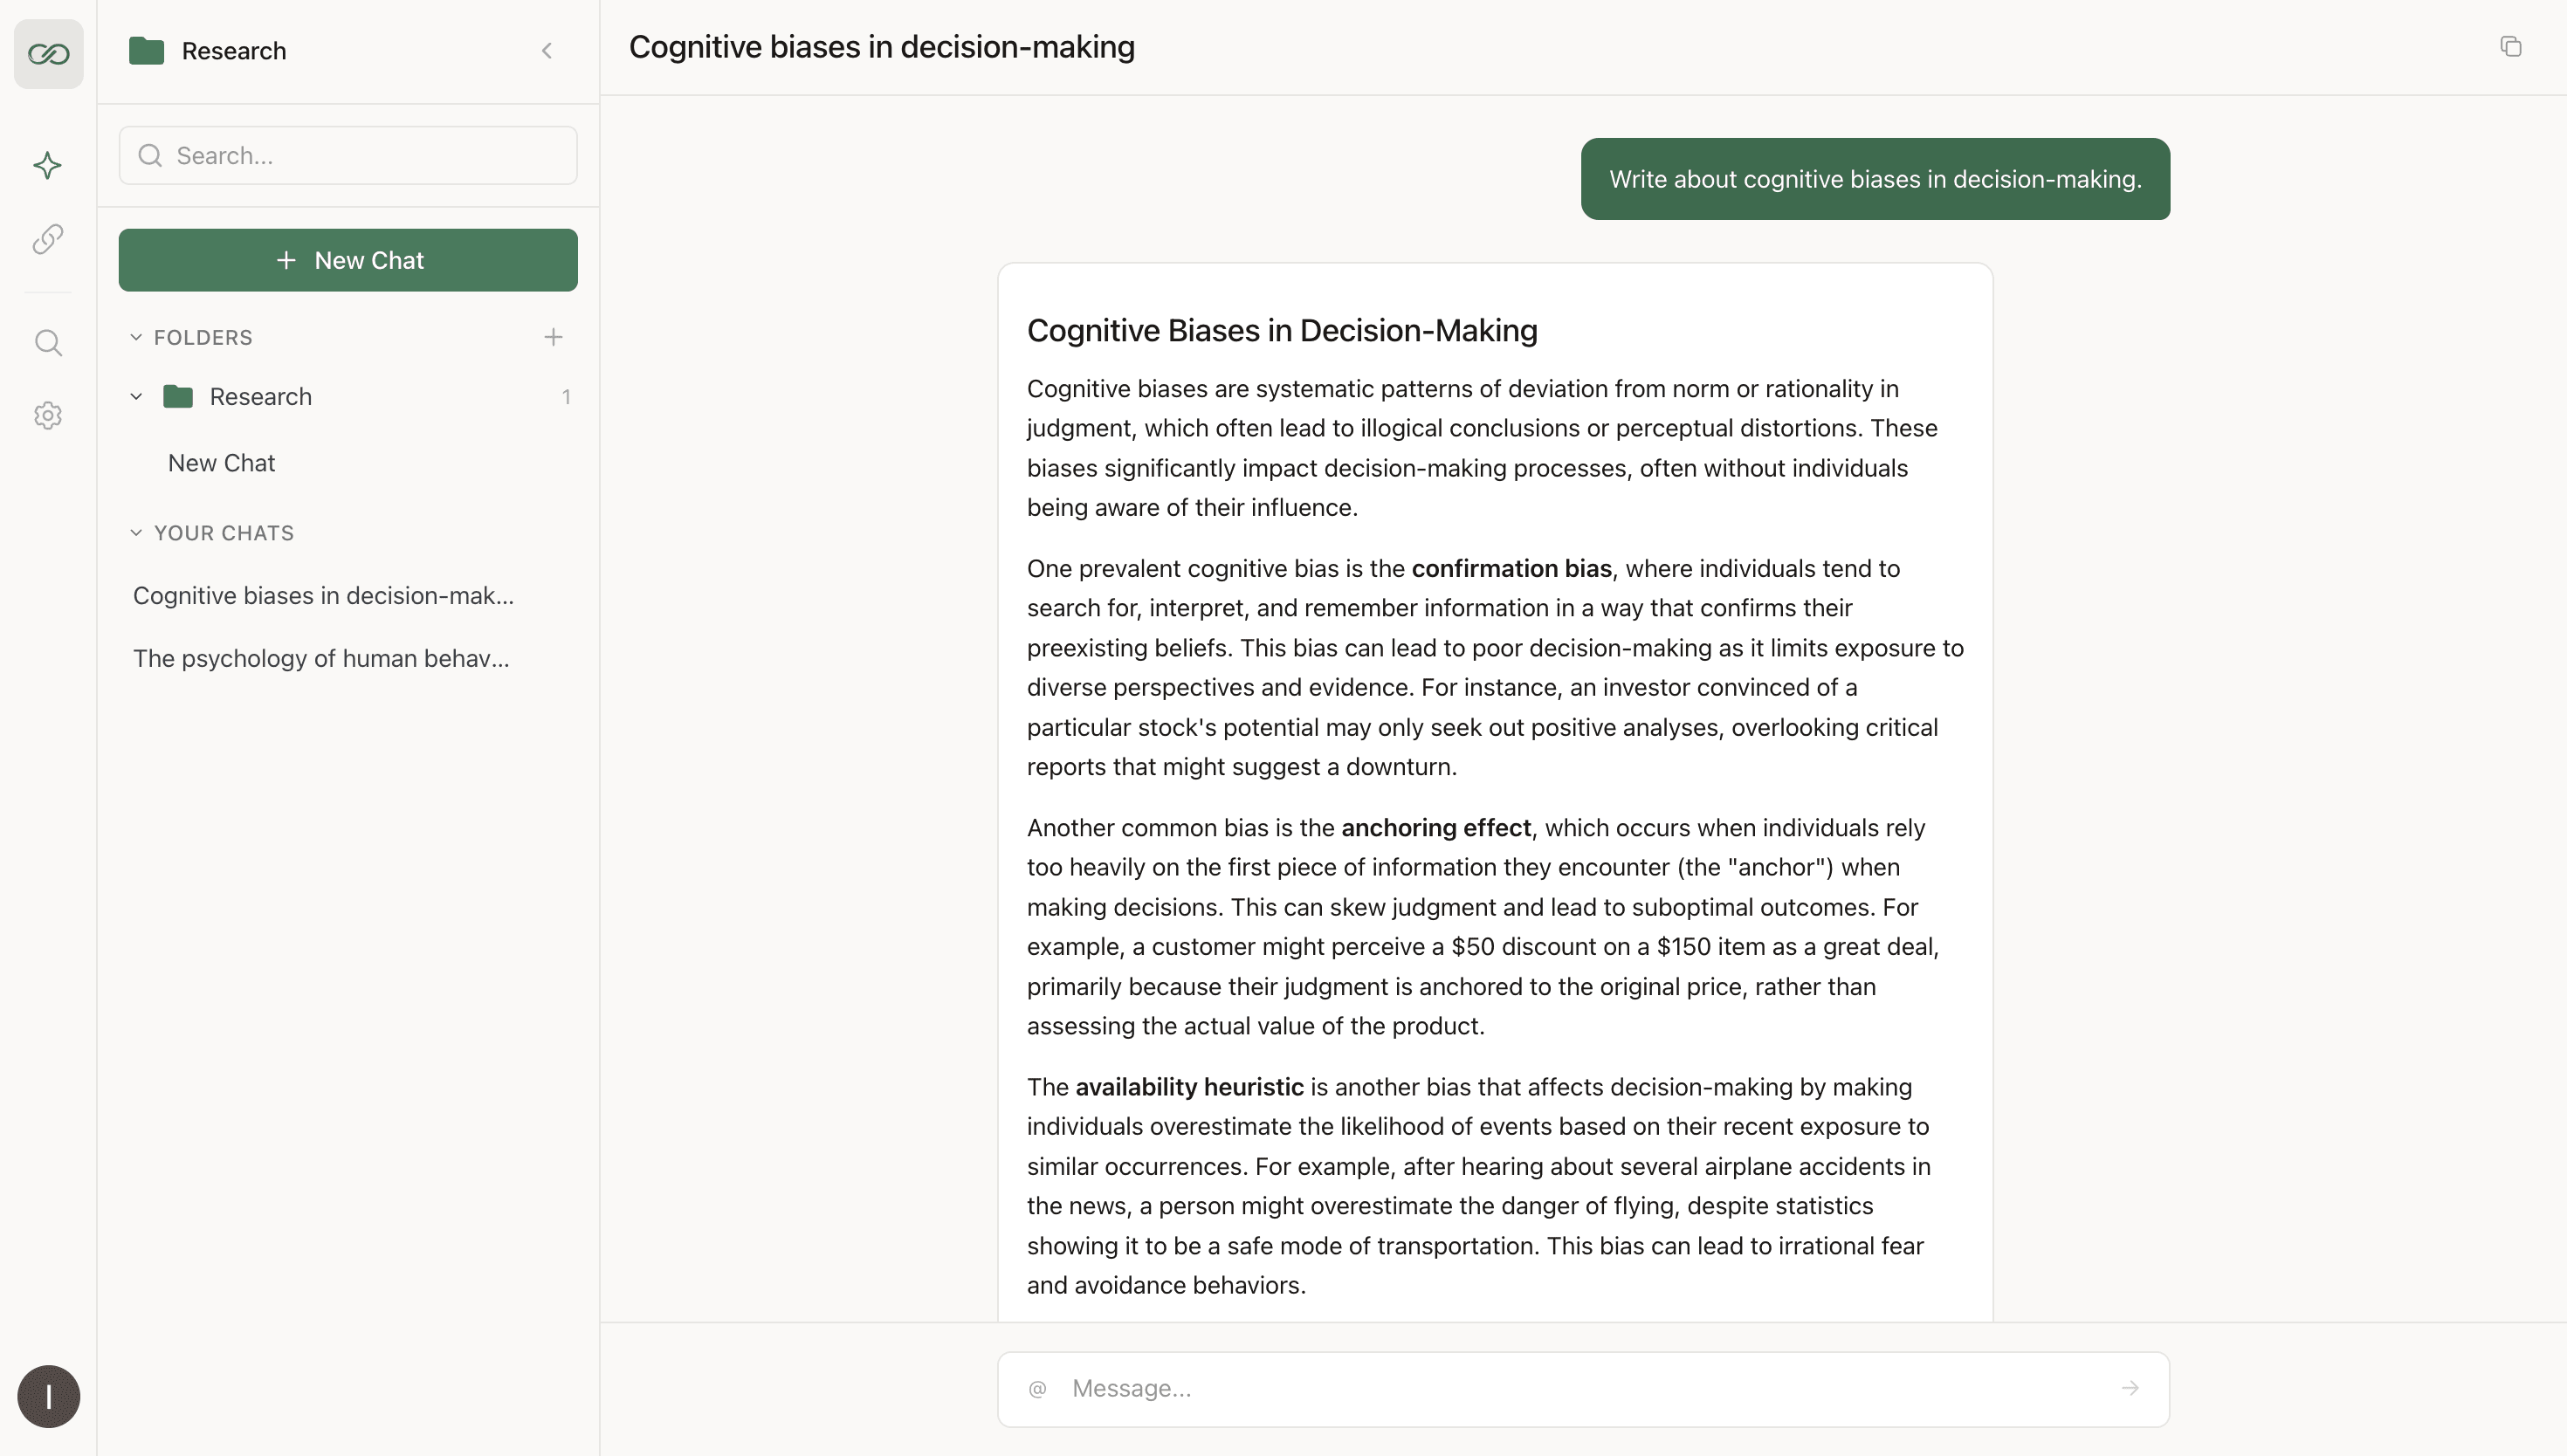Collapse the sidebar with the chevron arrow

tap(547, 51)
